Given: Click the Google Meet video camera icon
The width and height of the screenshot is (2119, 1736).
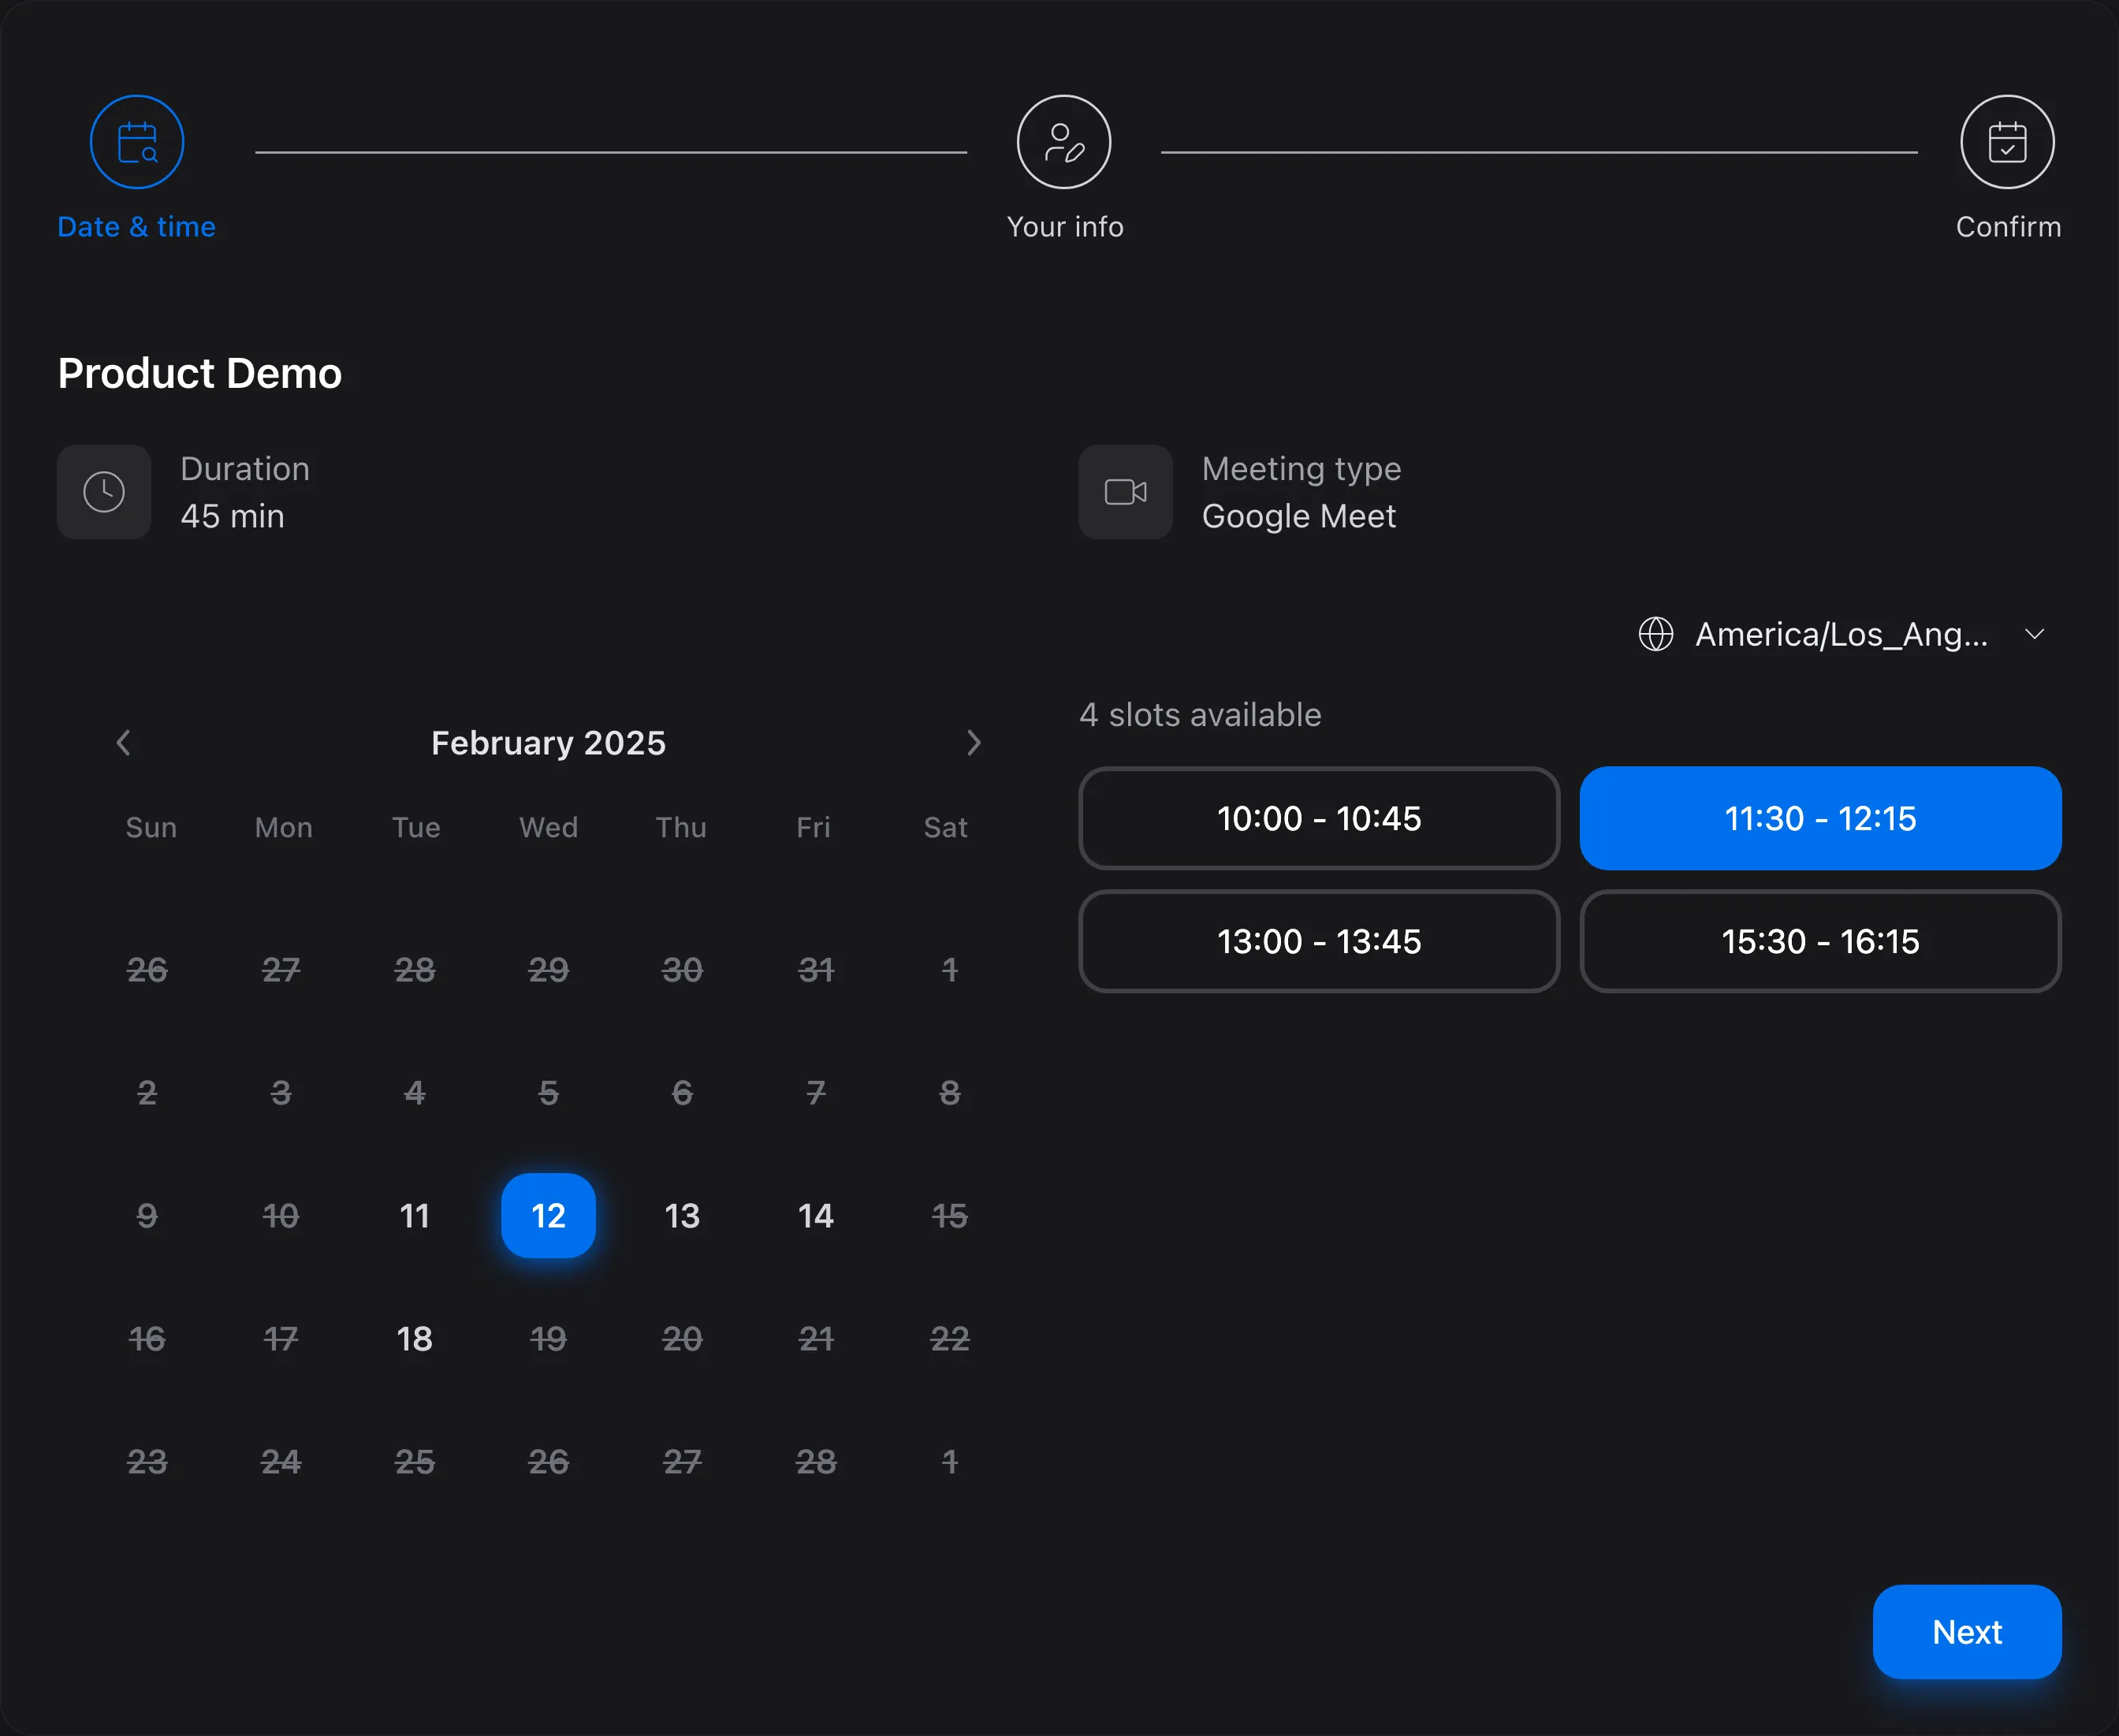Looking at the screenshot, I should point(1125,491).
